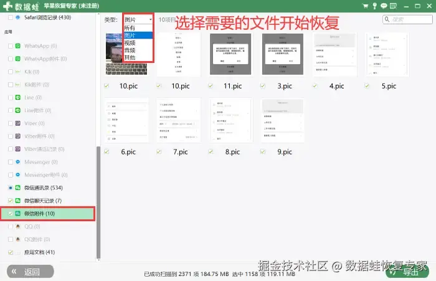This screenshot has width=436, height=281.
Task: Open the 8.pic thumbnail preview
Action: (231, 120)
